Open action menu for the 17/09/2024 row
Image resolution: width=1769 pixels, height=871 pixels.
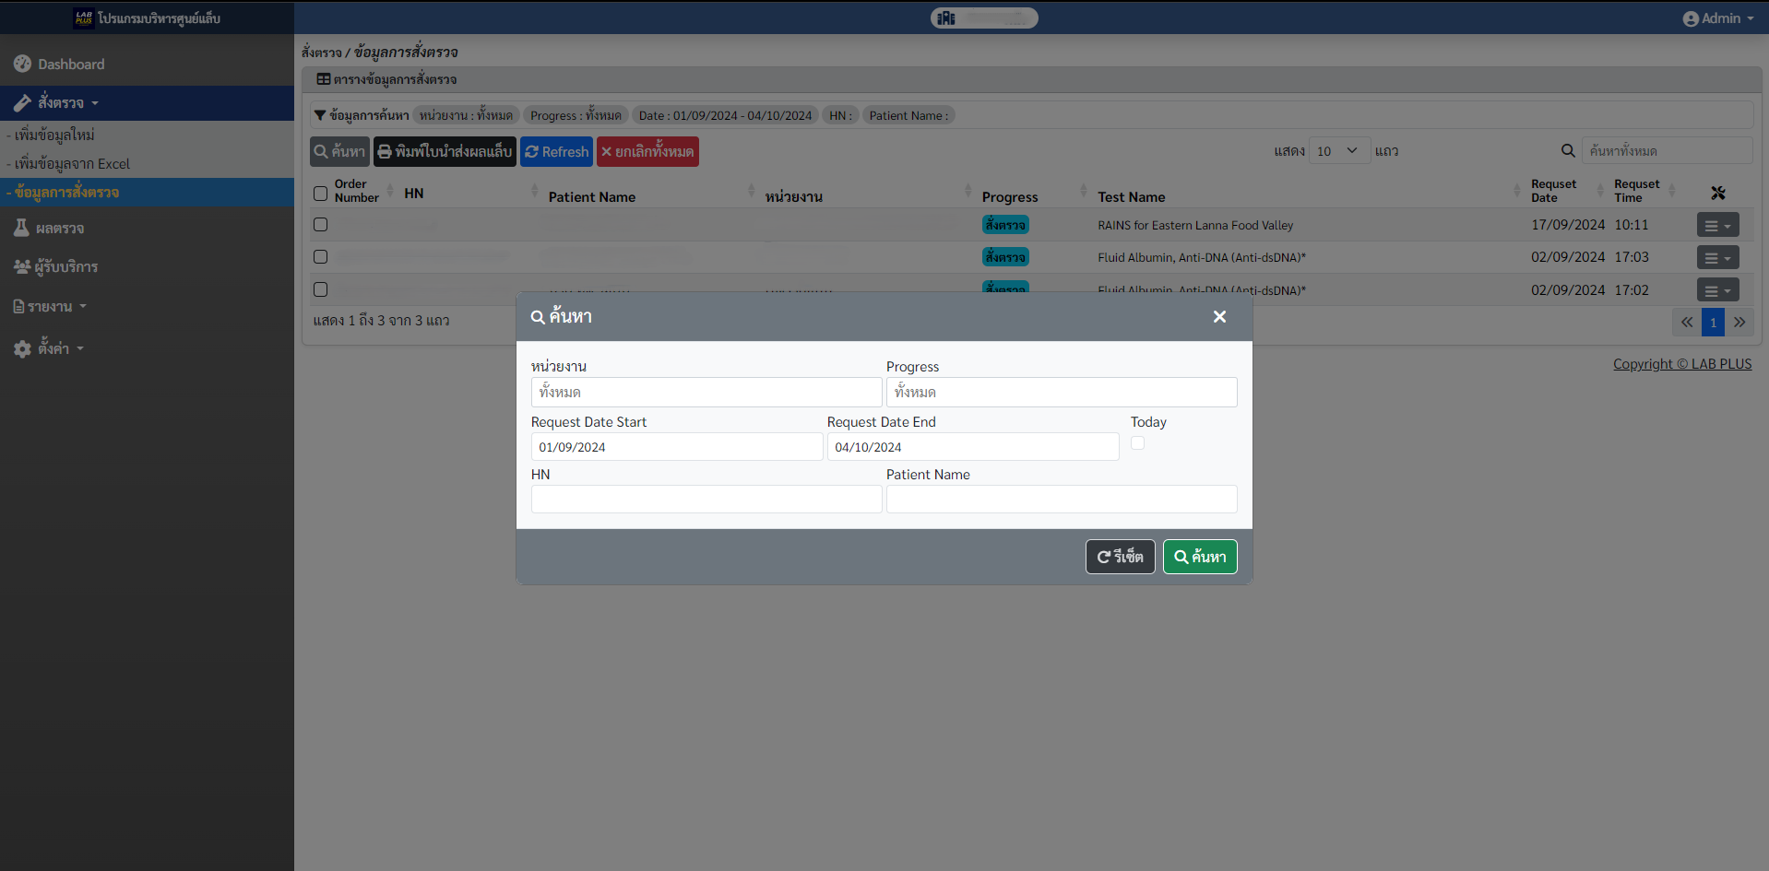(1717, 226)
